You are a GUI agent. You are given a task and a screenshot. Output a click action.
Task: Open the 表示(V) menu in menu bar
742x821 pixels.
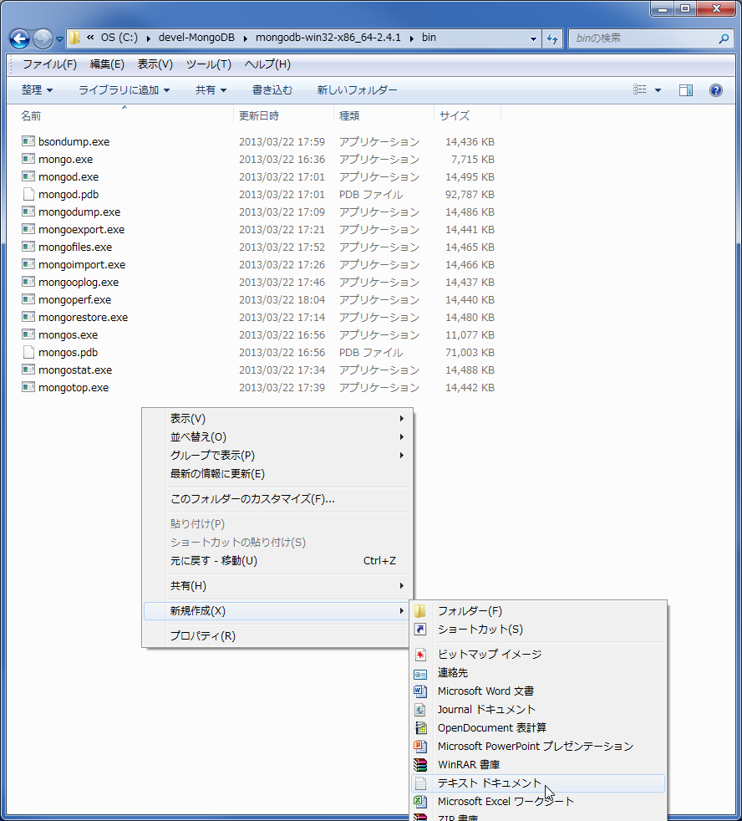(155, 64)
